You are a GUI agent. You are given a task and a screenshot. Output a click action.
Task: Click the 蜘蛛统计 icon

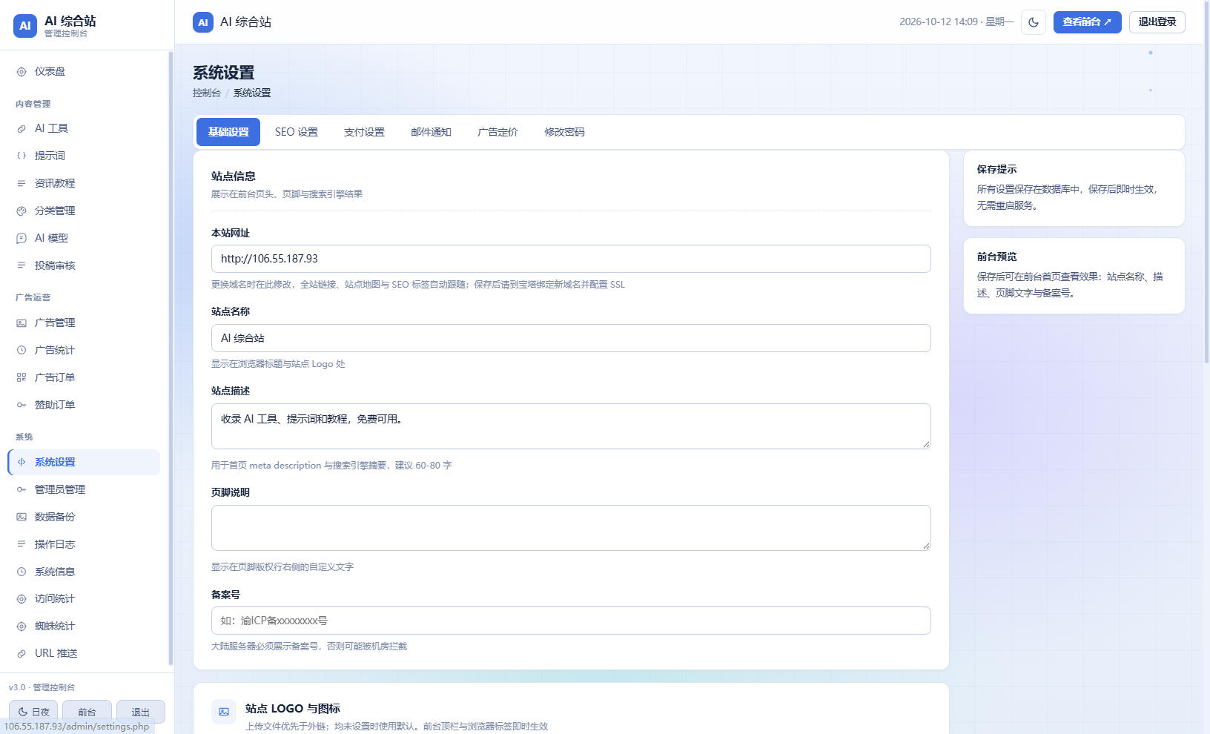(22, 626)
